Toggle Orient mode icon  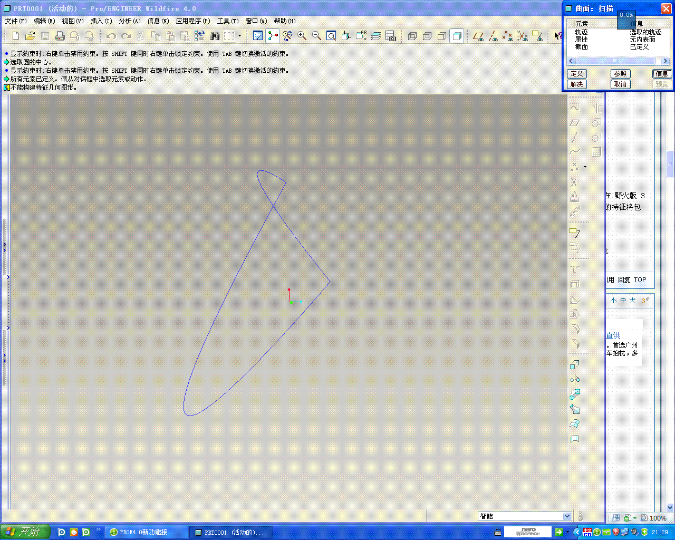tap(287, 36)
